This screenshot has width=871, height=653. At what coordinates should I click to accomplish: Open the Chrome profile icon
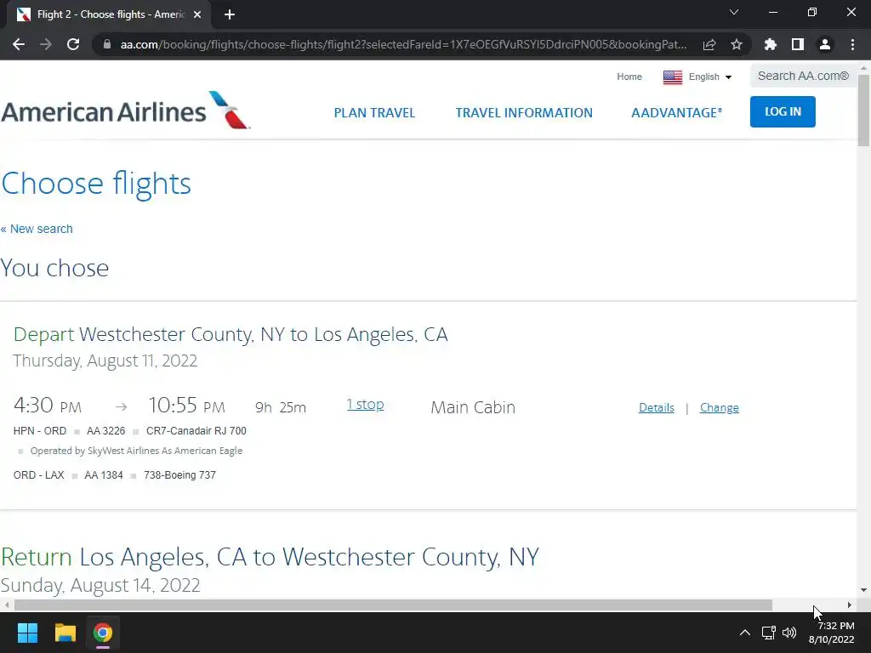(x=825, y=44)
